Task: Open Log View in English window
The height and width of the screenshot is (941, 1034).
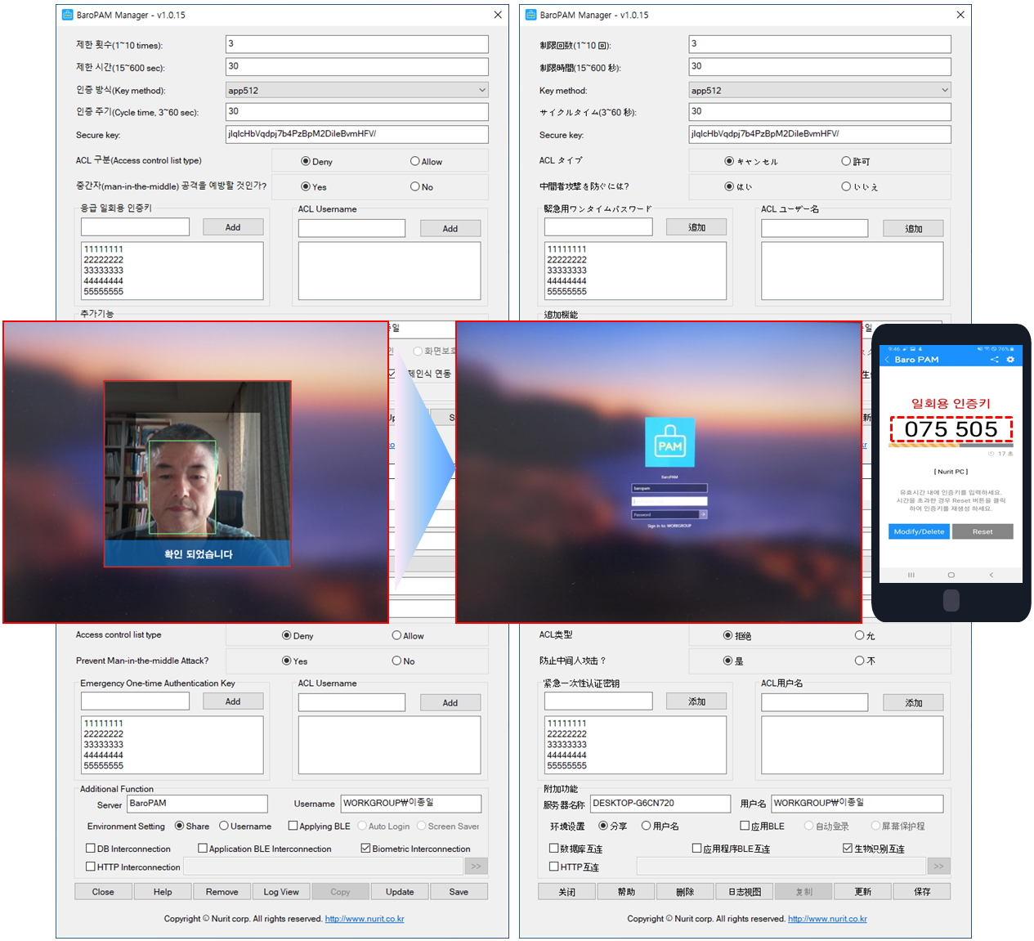Action: click(281, 892)
